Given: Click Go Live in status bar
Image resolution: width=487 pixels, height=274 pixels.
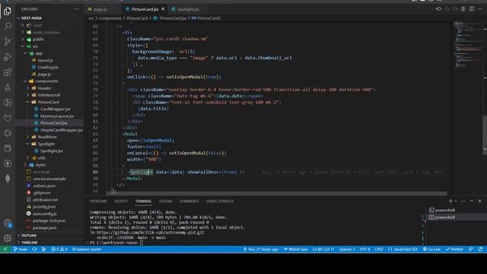Looking at the screenshot, I should 431,249.
